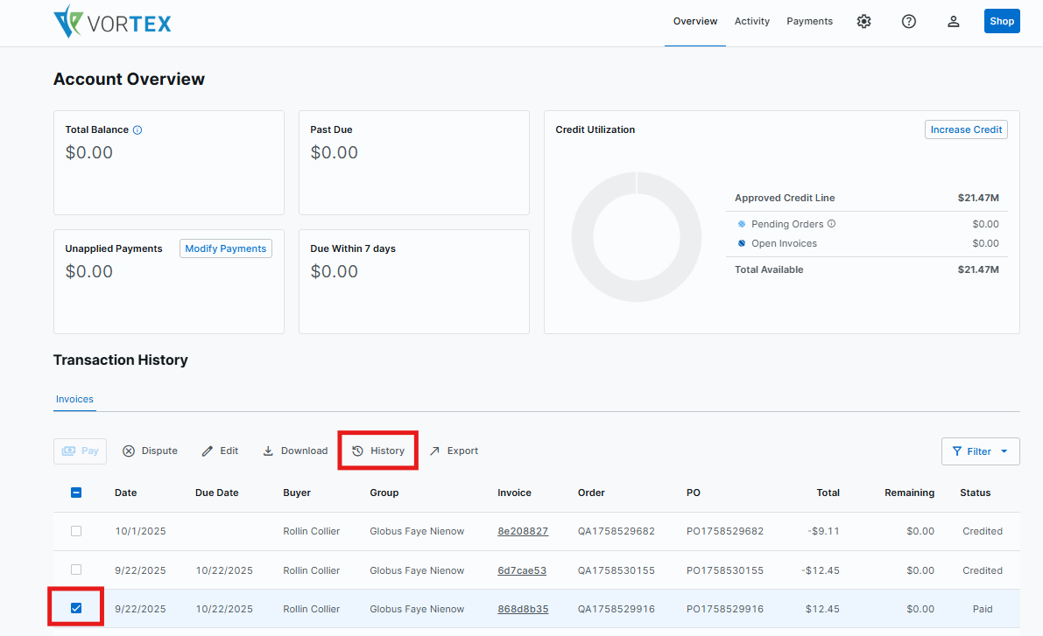Screen dimensions: 1043x636
Task: Download the selected invoice
Action: [295, 451]
